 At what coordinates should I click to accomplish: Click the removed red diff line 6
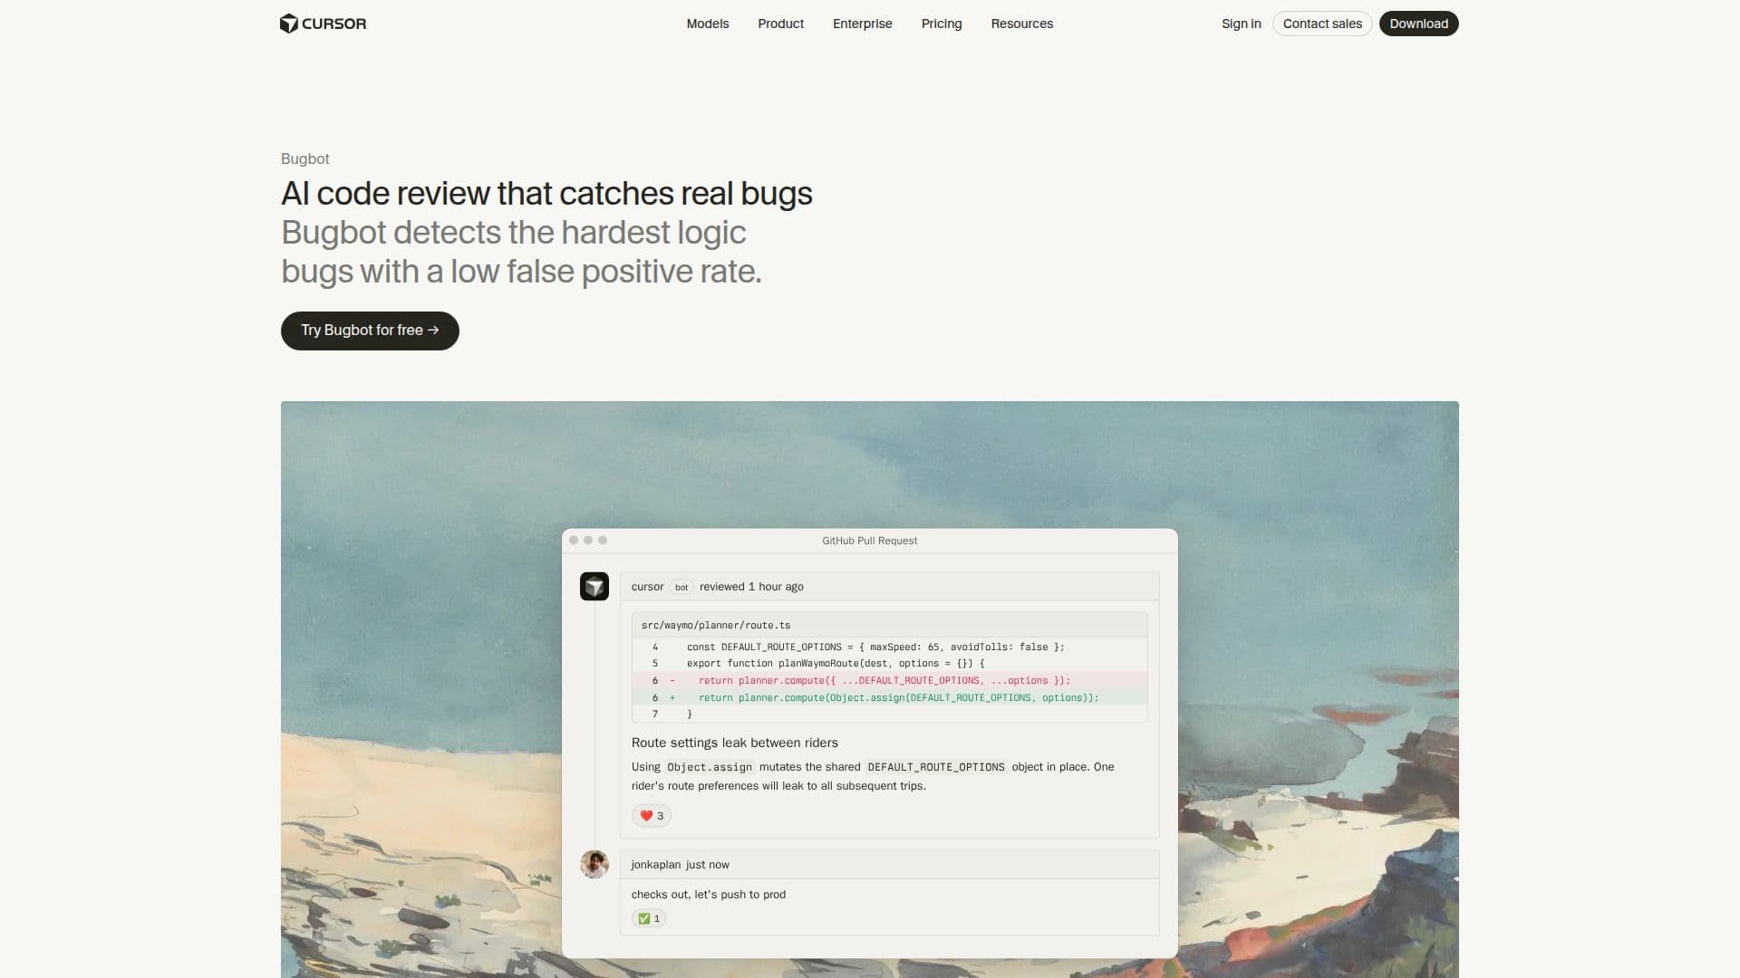(890, 681)
